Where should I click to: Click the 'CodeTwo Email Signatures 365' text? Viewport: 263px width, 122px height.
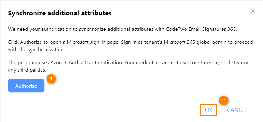click(201, 29)
